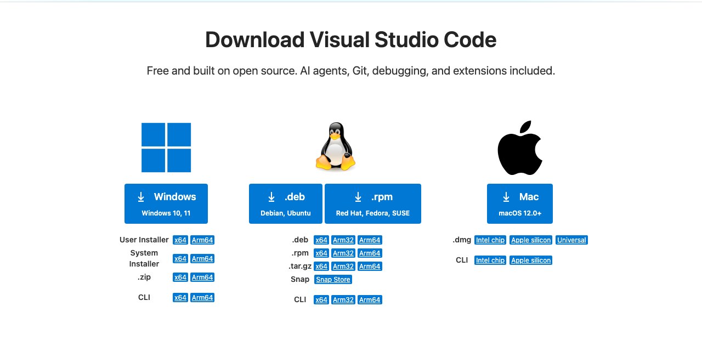Click the '.tar.gz' row label
This screenshot has height=340, width=702.
click(300, 266)
